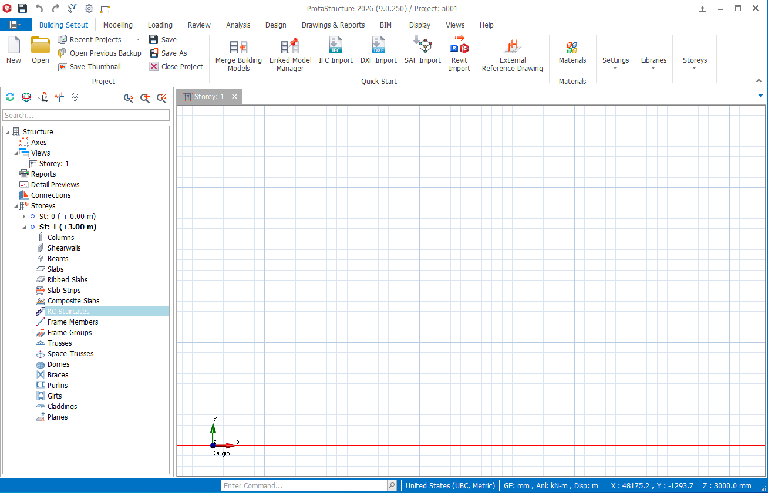Click the DXF Import icon

[x=378, y=46]
